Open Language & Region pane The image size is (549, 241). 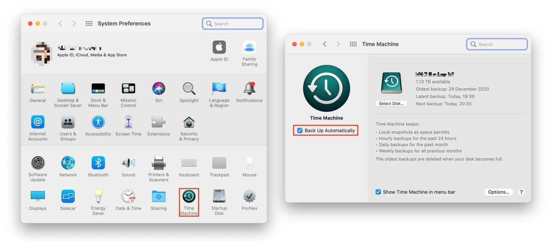tap(219, 88)
